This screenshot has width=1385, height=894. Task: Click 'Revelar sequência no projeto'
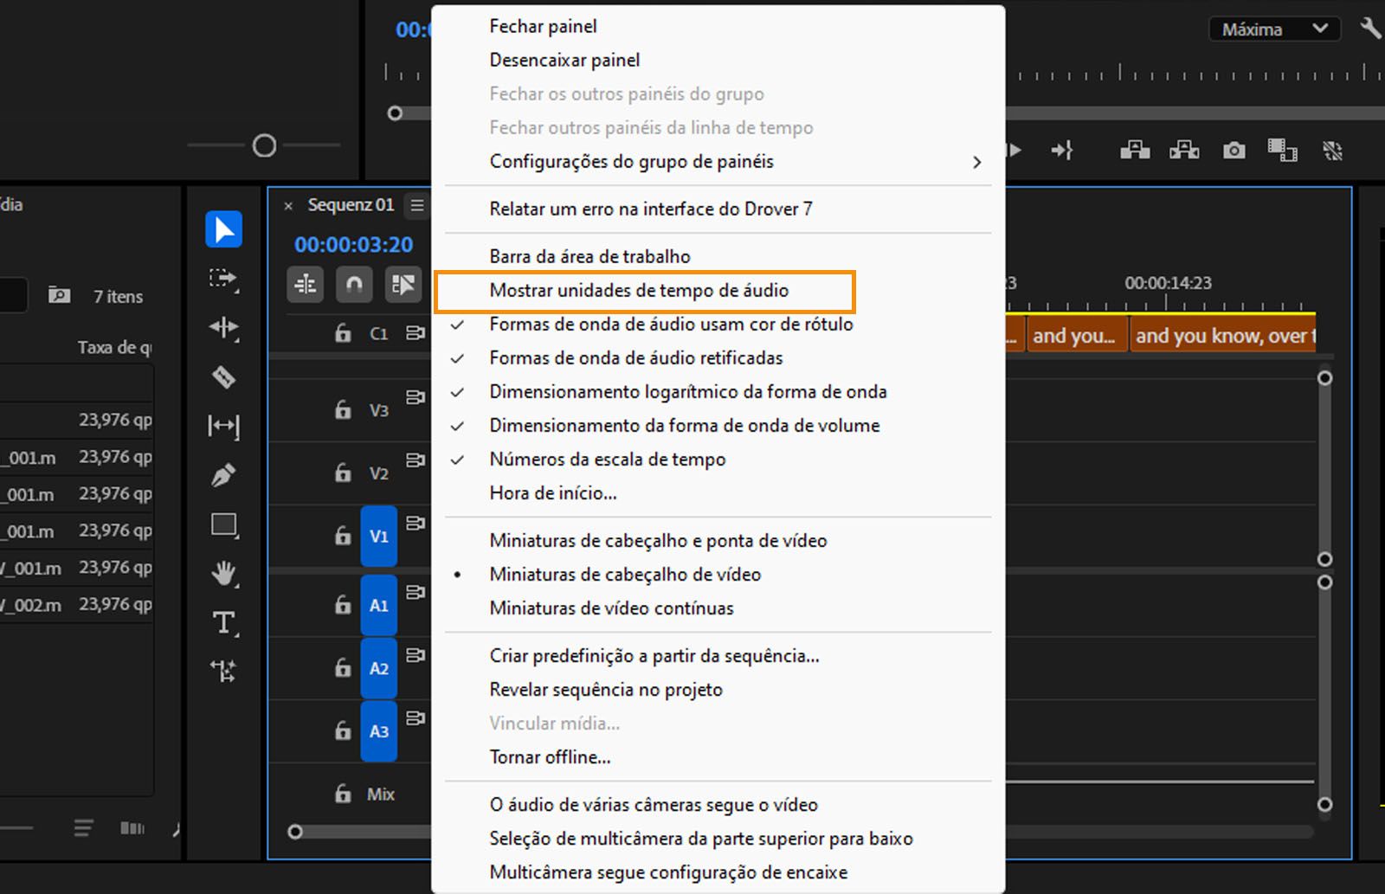(x=606, y=690)
